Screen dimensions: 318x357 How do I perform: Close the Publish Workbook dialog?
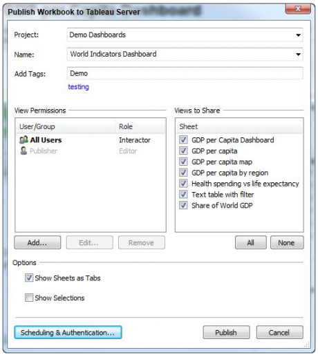(298, 9)
